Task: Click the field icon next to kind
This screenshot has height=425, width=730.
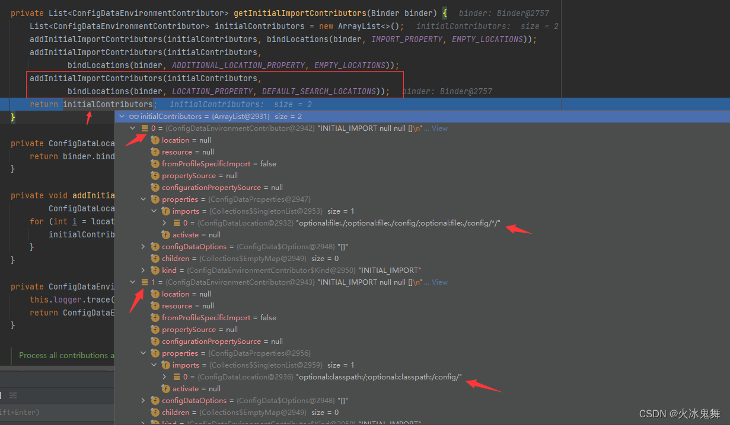Action: click(x=155, y=270)
